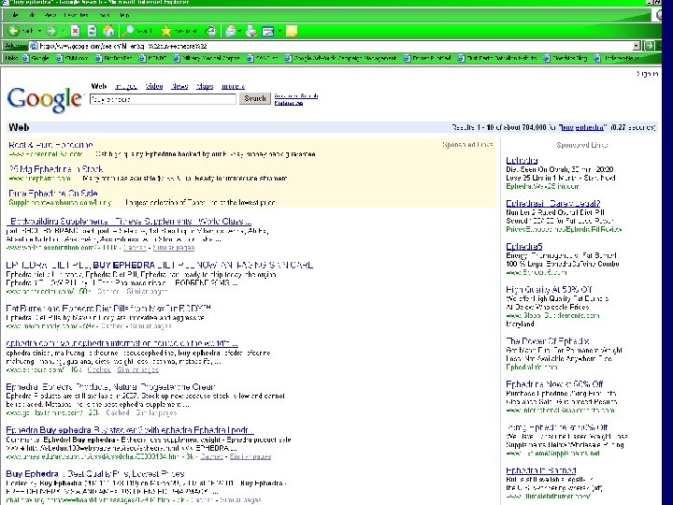The width and height of the screenshot is (673, 505).
Task: Click the Mail envelope toolbar icon
Action: 231,31
